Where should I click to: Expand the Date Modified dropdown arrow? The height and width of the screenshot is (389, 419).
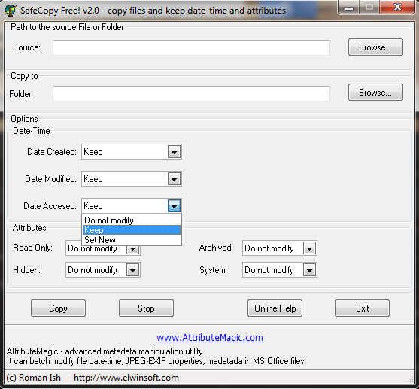coord(174,179)
